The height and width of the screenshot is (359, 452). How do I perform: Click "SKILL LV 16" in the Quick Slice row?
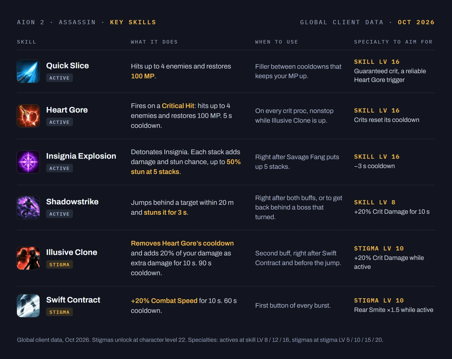[377, 62]
